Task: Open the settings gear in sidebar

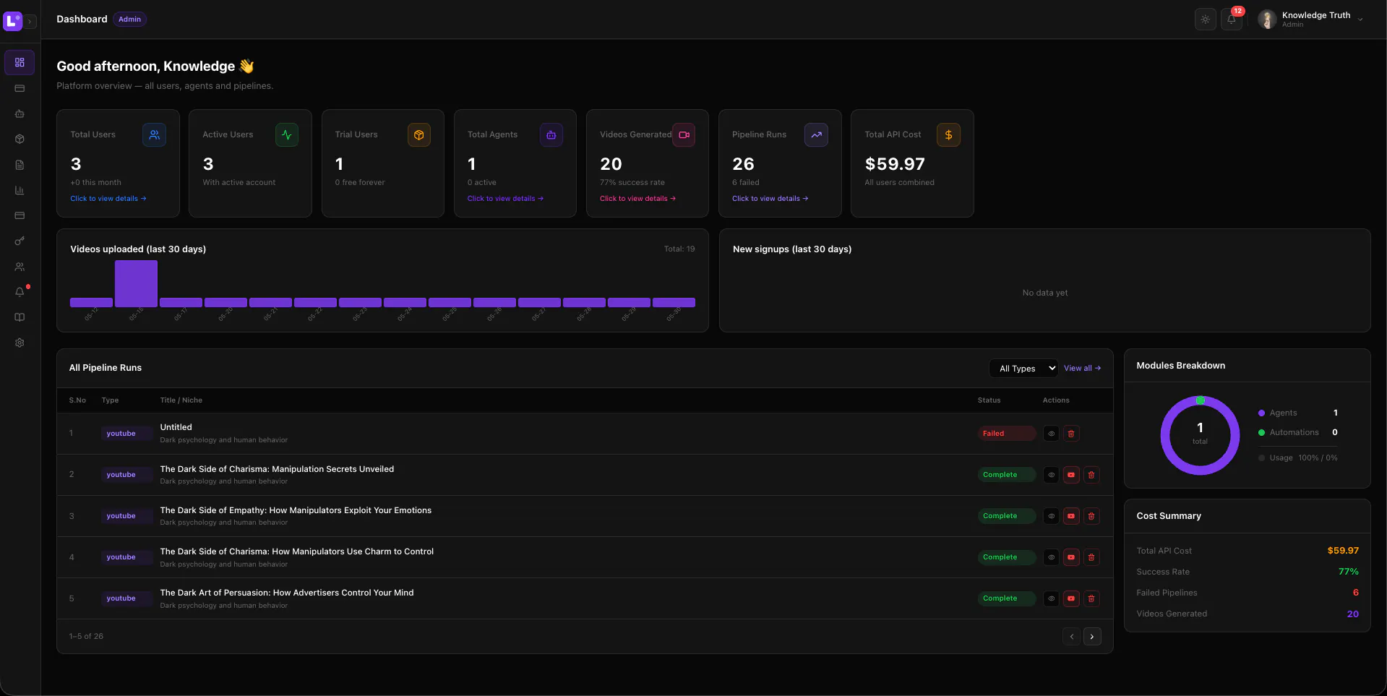Action: point(20,343)
